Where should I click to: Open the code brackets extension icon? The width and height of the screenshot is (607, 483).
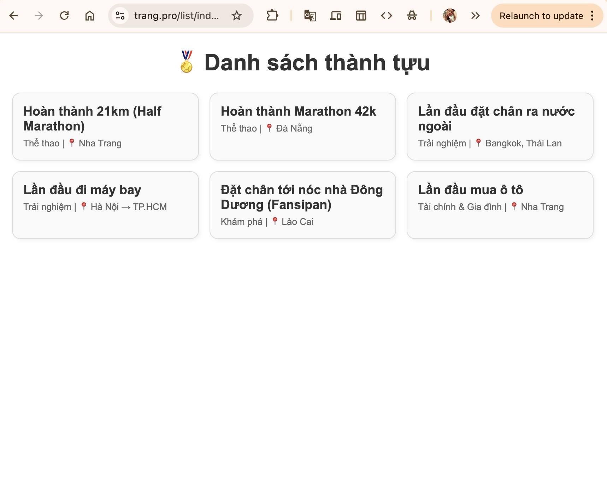pyautogui.click(x=387, y=16)
